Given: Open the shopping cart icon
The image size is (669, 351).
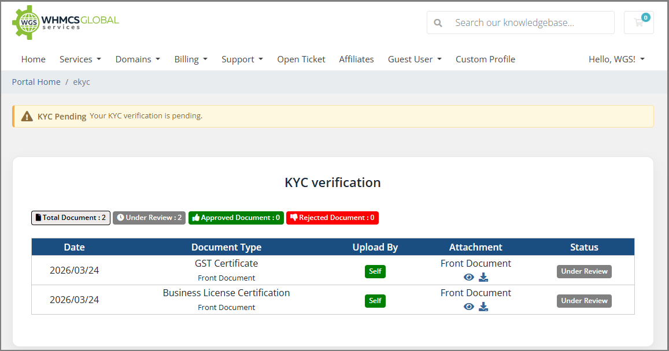Looking at the screenshot, I should [639, 23].
